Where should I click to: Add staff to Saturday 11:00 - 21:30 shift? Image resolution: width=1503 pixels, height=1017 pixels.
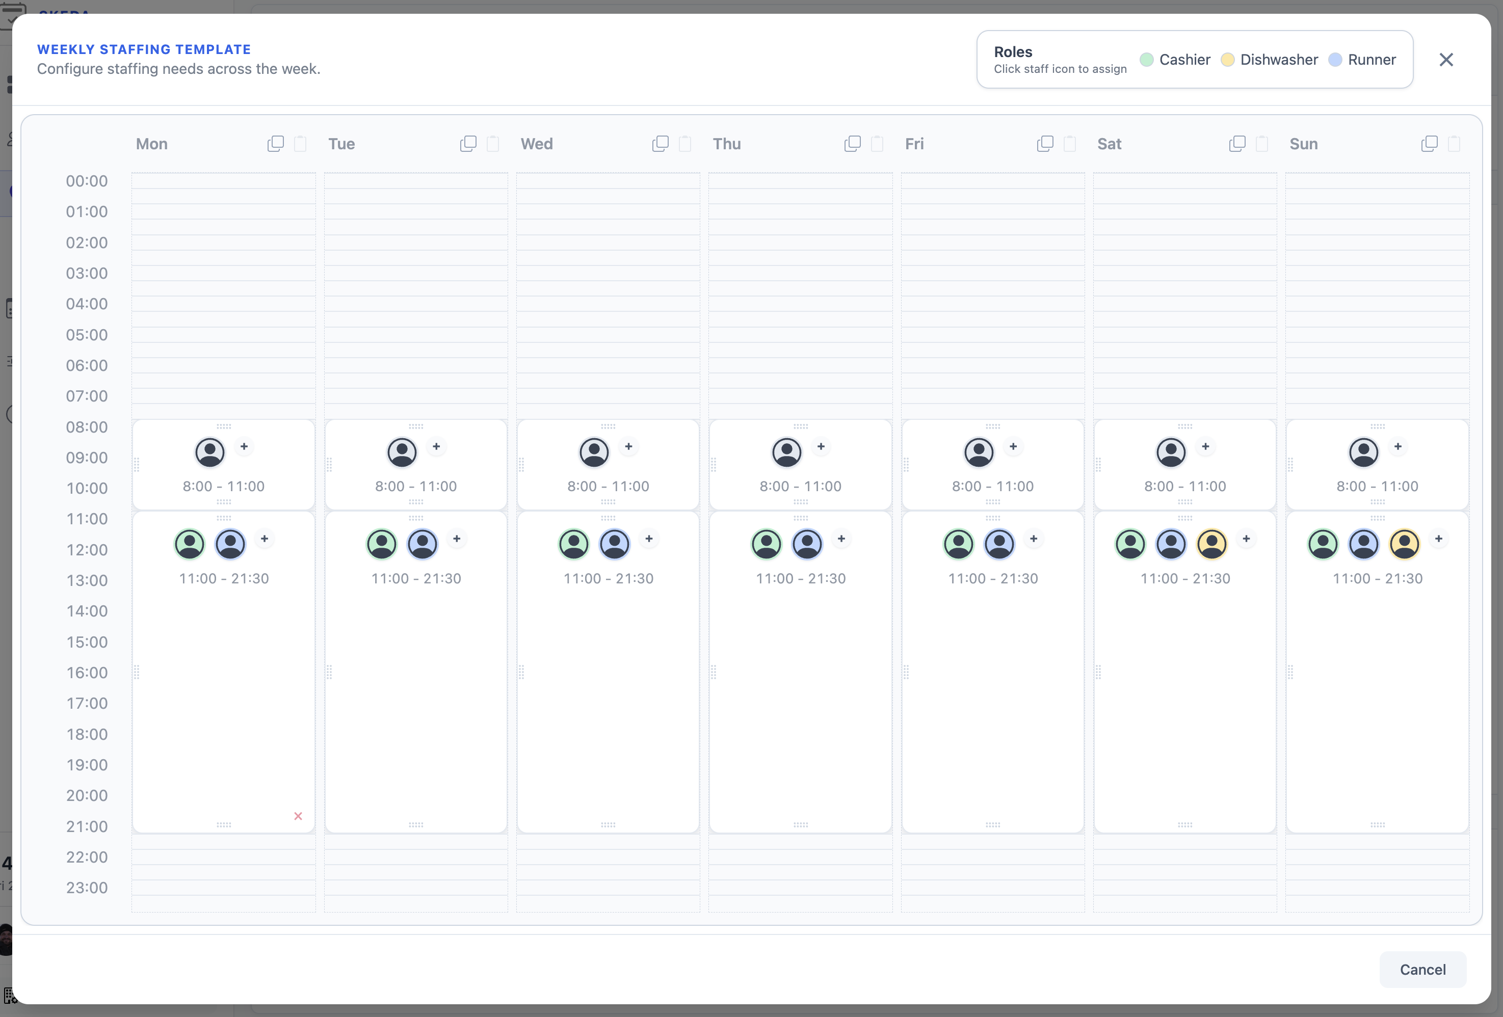pyautogui.click(x=1246, y=539)
